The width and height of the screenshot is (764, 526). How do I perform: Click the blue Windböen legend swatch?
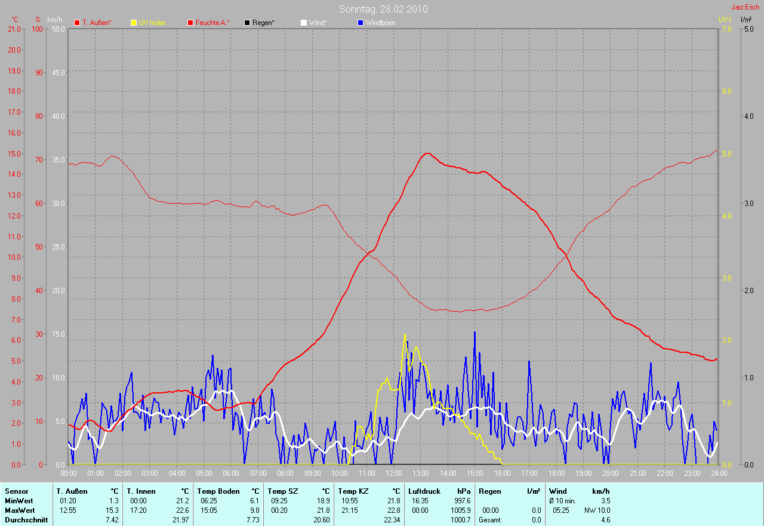360,23
